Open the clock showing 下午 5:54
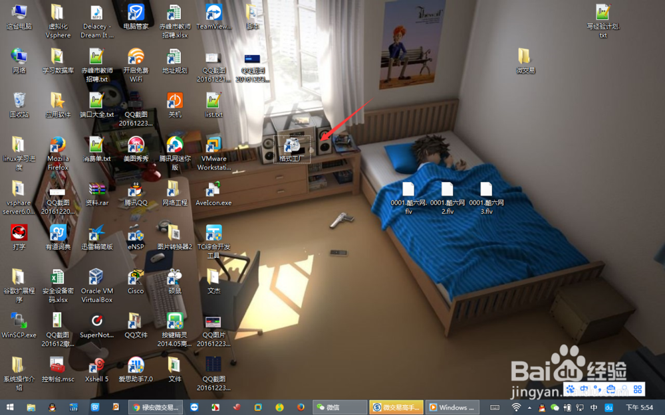The image size is (665, 415). click(640, 408)
